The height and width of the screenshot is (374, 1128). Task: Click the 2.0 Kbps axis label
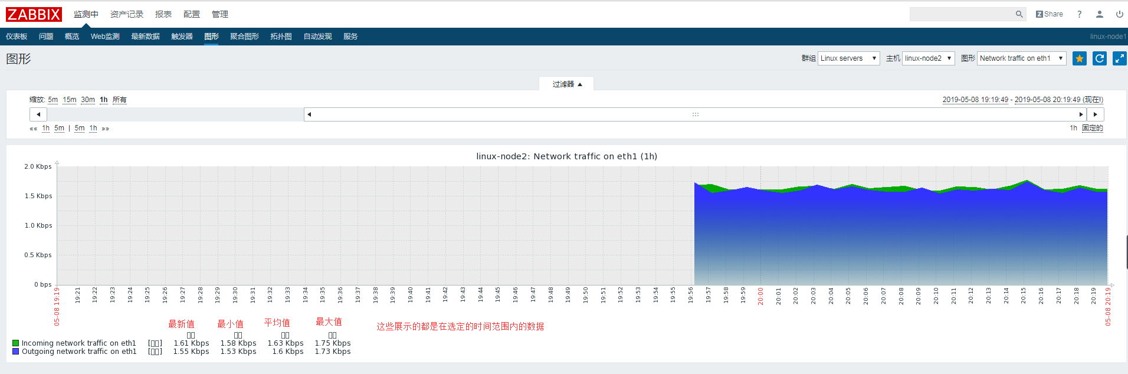(x=38, y=166)
